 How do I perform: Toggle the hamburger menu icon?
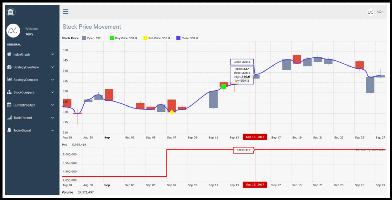(66, 12)
